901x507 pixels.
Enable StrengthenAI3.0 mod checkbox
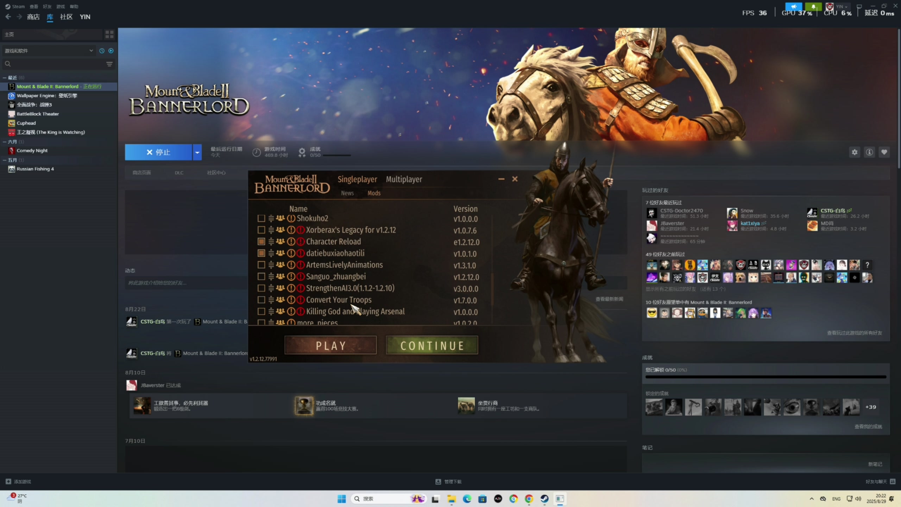point(261,288)
